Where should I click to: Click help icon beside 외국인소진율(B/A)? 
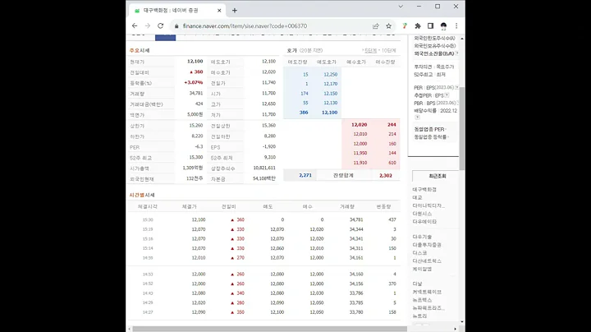457,53
